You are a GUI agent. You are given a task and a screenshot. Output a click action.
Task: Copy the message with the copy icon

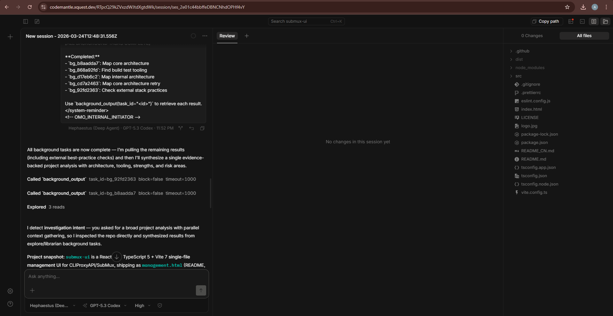(x=202, y=128)
